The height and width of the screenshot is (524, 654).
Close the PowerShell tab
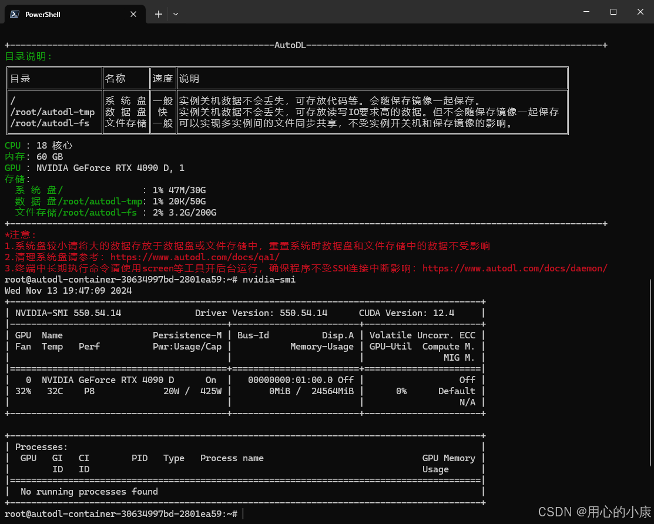133,14
